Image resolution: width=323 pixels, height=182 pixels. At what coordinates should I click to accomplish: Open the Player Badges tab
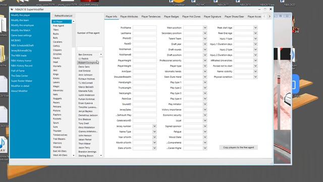click(172, 17)
